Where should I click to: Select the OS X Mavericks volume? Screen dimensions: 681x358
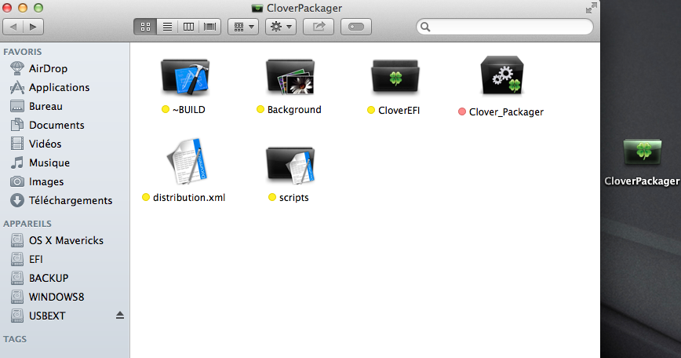click(x=64, y=240)
